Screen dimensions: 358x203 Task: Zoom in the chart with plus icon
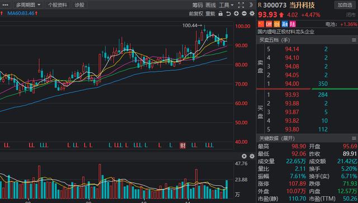click(236, 13)
